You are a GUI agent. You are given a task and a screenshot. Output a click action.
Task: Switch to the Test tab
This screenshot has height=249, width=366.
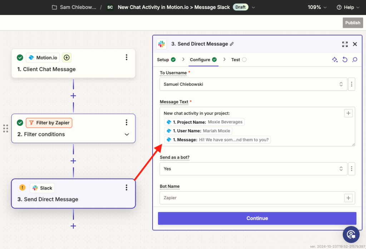(x=239, y=59)
